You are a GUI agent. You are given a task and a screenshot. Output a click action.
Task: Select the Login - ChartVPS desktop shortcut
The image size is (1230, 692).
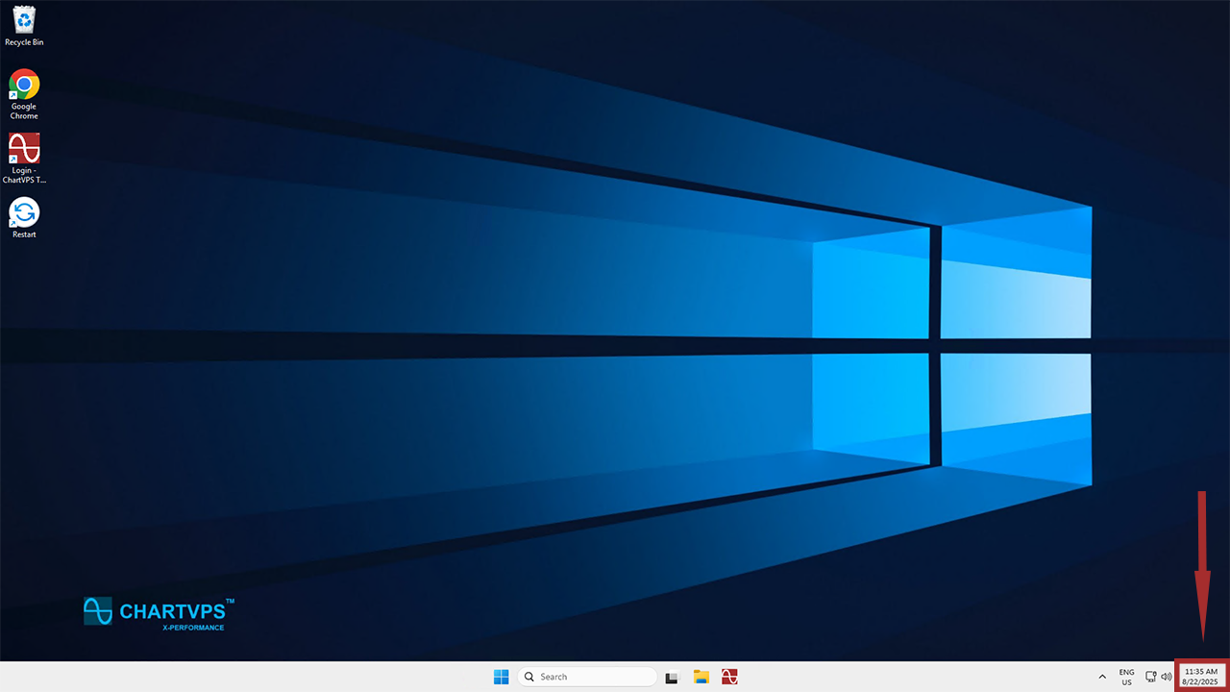[x=24, y=148]
